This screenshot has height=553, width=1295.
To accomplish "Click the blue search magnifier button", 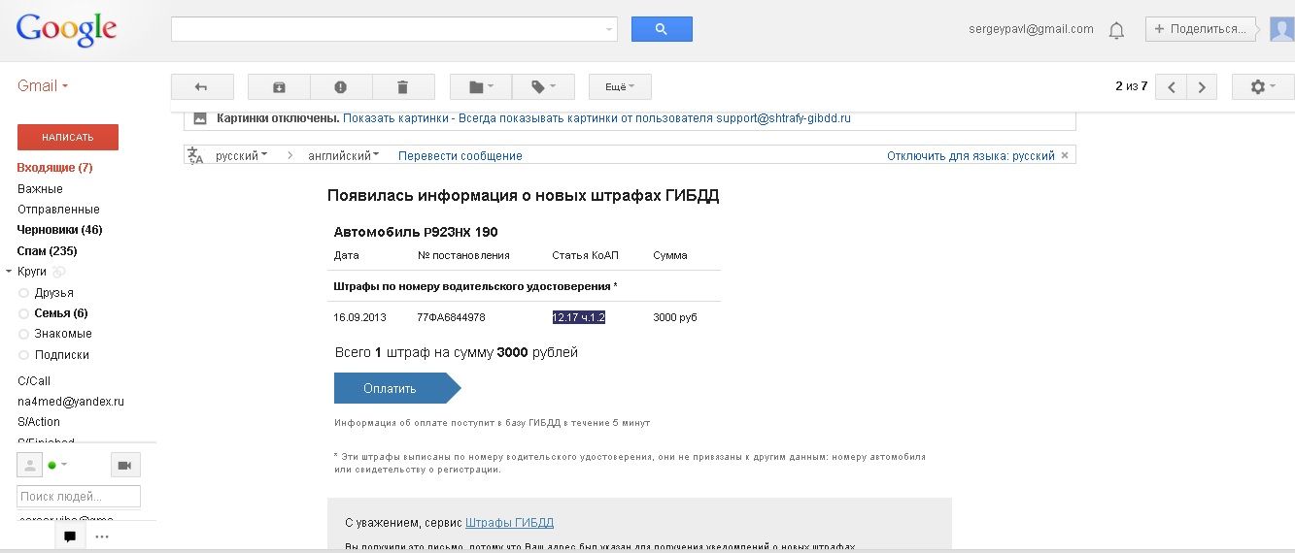I will (x=662, y=29).
